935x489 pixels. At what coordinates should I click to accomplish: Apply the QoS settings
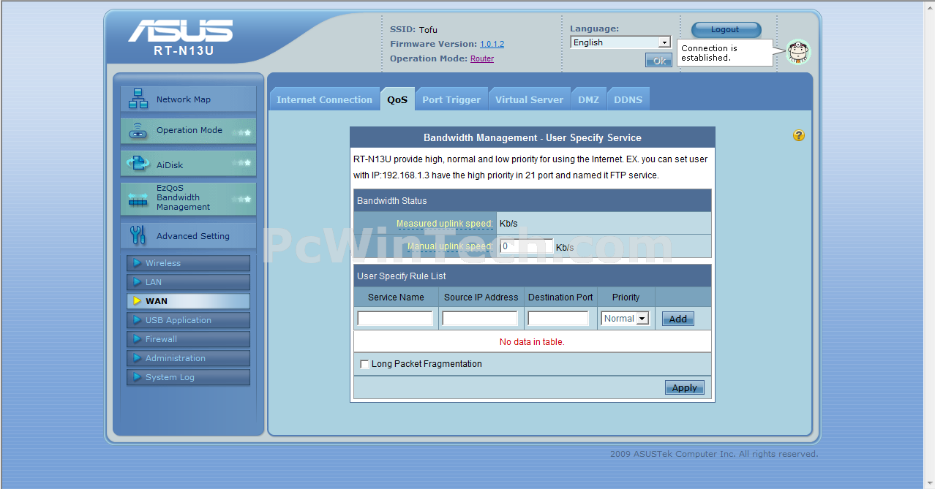[x=685, y=387]
